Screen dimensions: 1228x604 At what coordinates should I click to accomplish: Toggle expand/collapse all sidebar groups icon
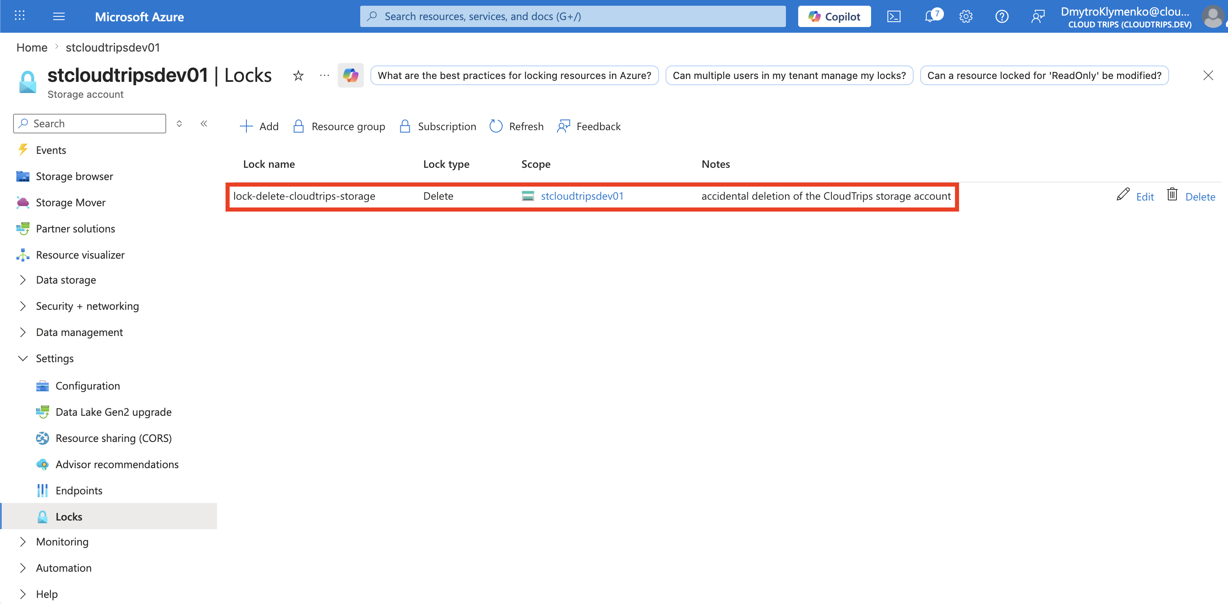[179, 124]
